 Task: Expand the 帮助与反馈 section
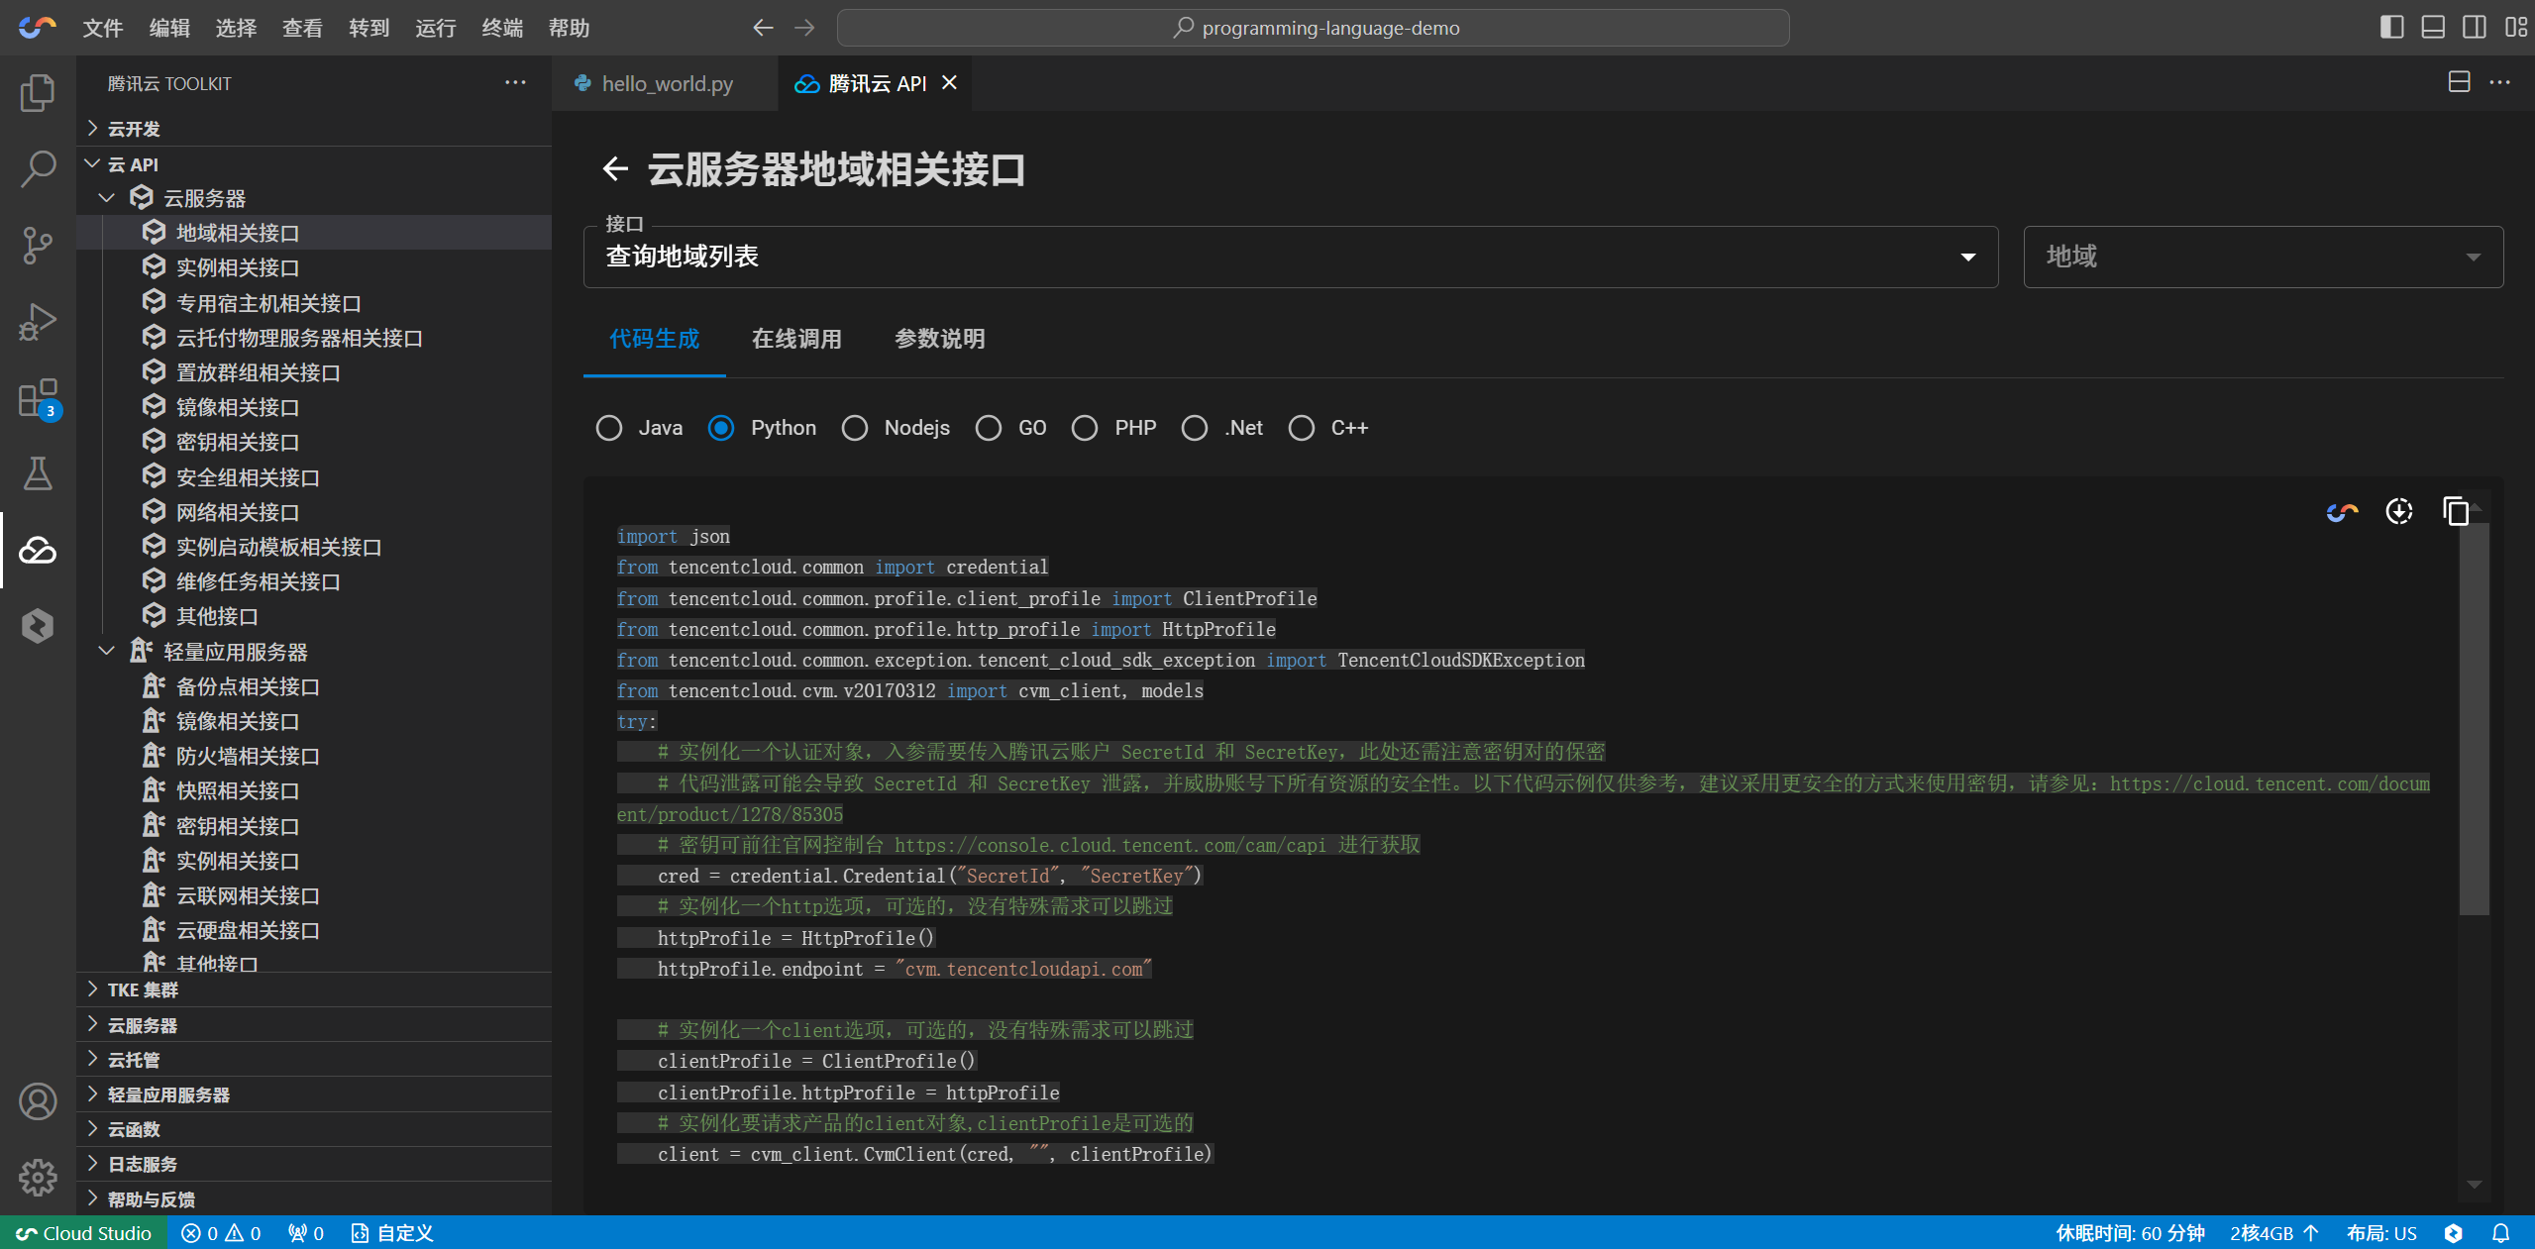click(314, 1199)
